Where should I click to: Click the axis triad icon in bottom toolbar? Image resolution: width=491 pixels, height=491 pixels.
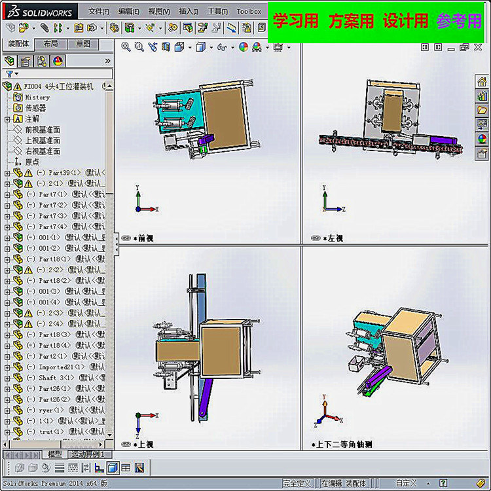click(x=99, y=468)
